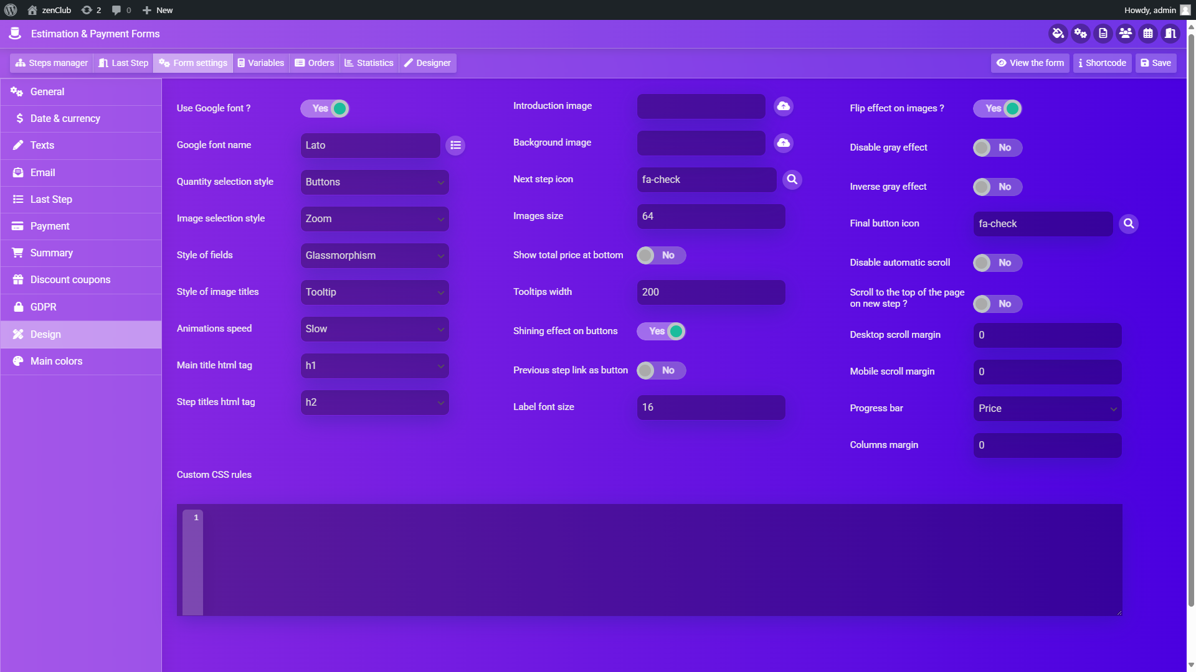
Task: Search icons for Final button icon
Action: coord(1128,224)
